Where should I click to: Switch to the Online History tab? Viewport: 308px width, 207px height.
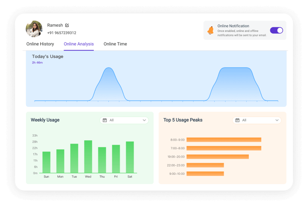pyautogui.click(x=40, y=44)
